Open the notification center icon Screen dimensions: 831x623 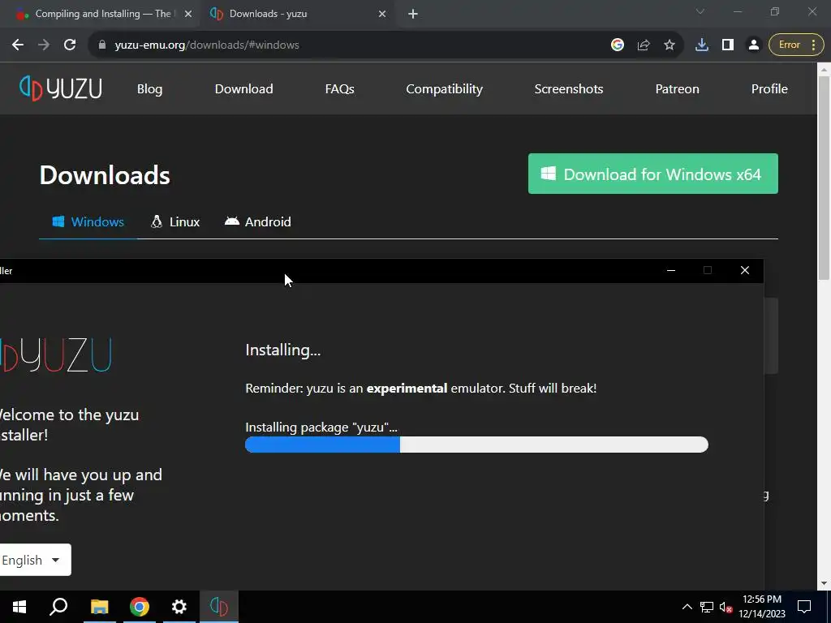(x=804, y=607)
